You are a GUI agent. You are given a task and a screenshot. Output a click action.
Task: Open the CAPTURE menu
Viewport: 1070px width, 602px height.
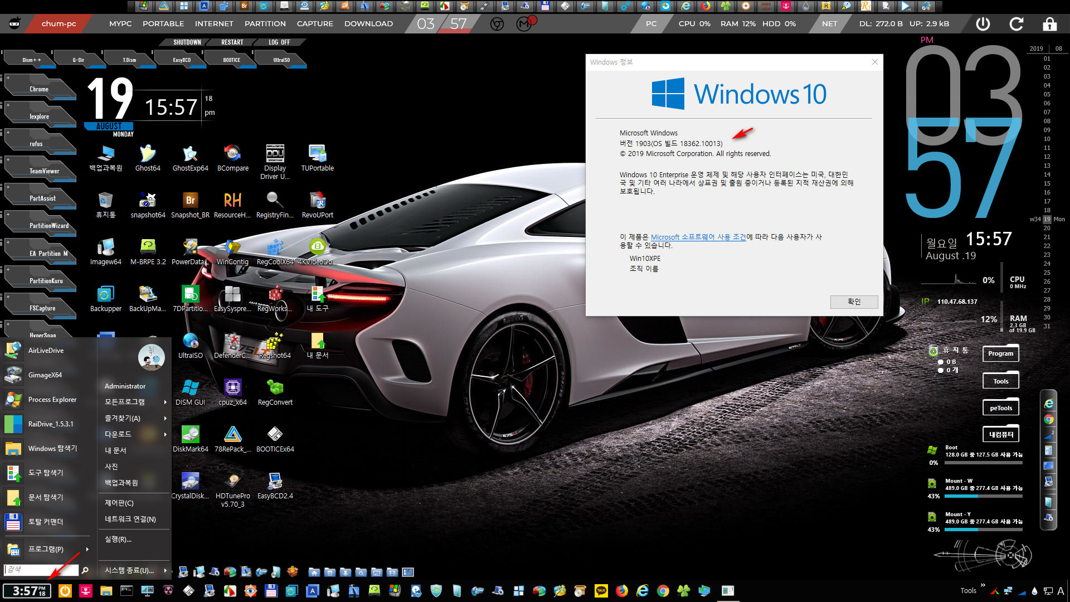click(315, 24)
